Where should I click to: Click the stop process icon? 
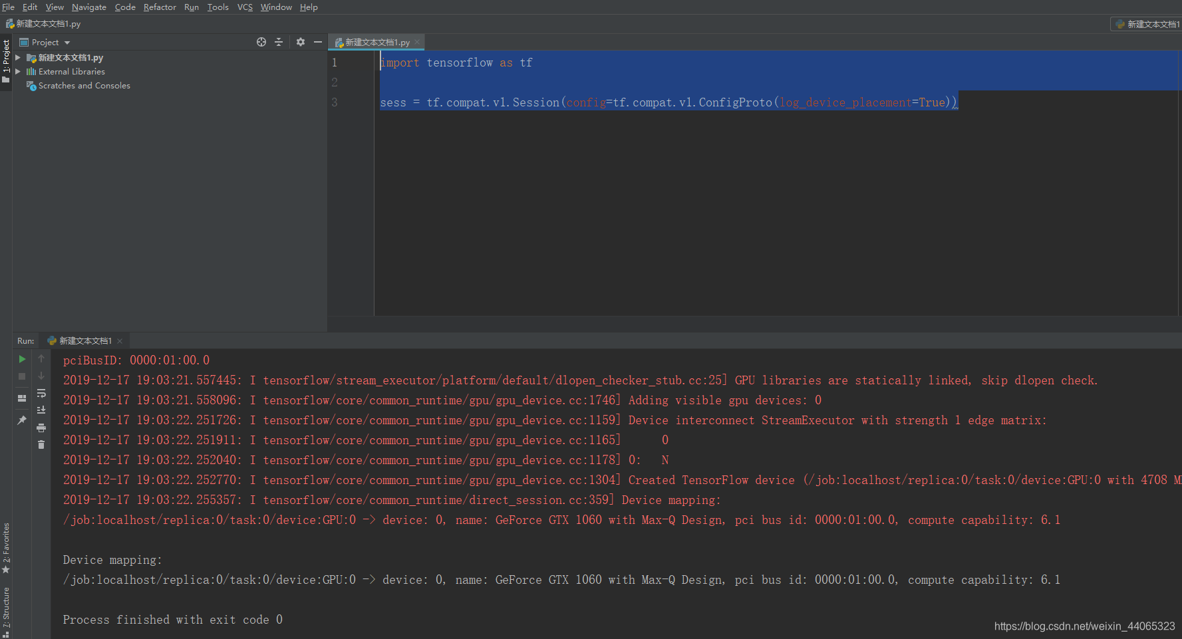tap(22, 376)
